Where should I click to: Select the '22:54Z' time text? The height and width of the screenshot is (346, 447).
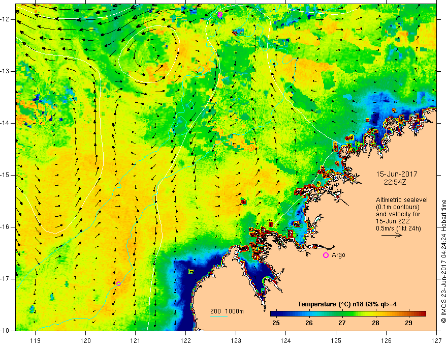point(395,182)
